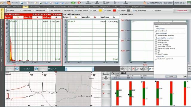Image resolution: width=191 pixels, height=107 pixels.
Task: Click the Anonymous Record user icon
Action: (x=145, y=3)
